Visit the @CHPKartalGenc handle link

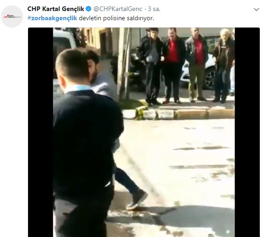point(118,9)
